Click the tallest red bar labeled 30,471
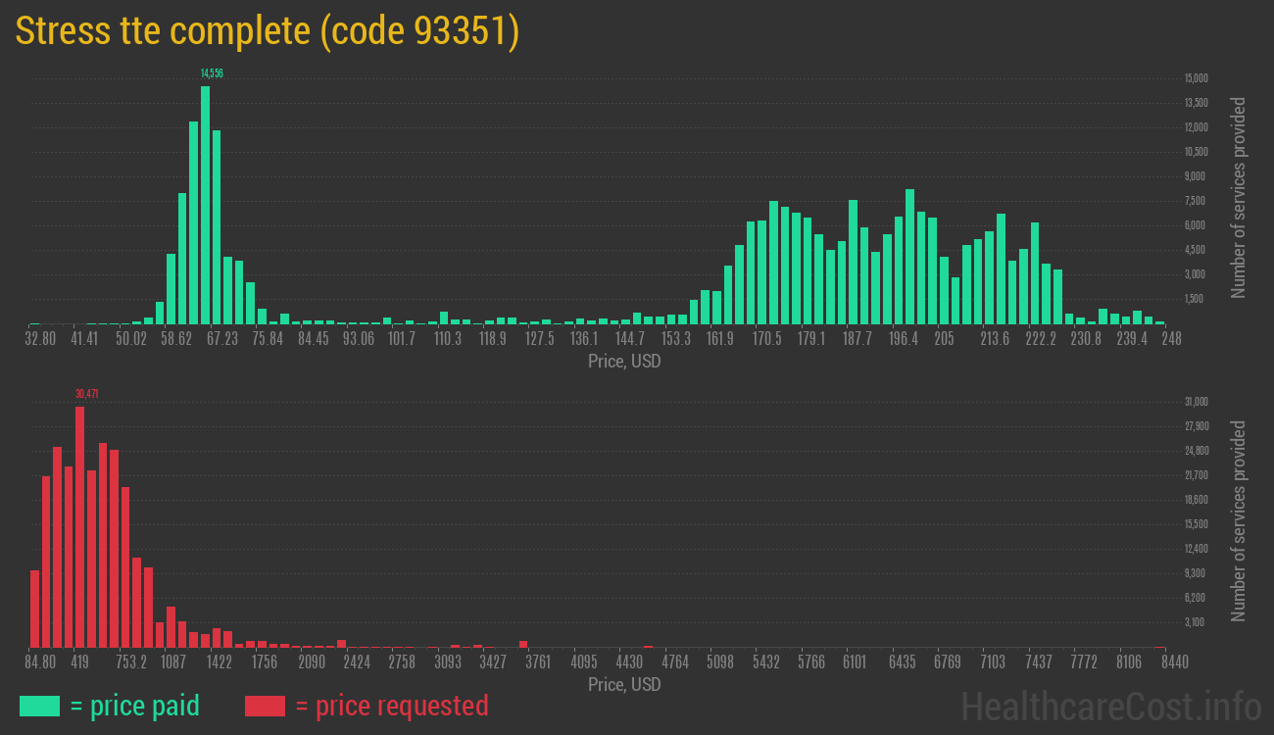The height and width of the screenshot is (735, 1274). coord(79,527)
